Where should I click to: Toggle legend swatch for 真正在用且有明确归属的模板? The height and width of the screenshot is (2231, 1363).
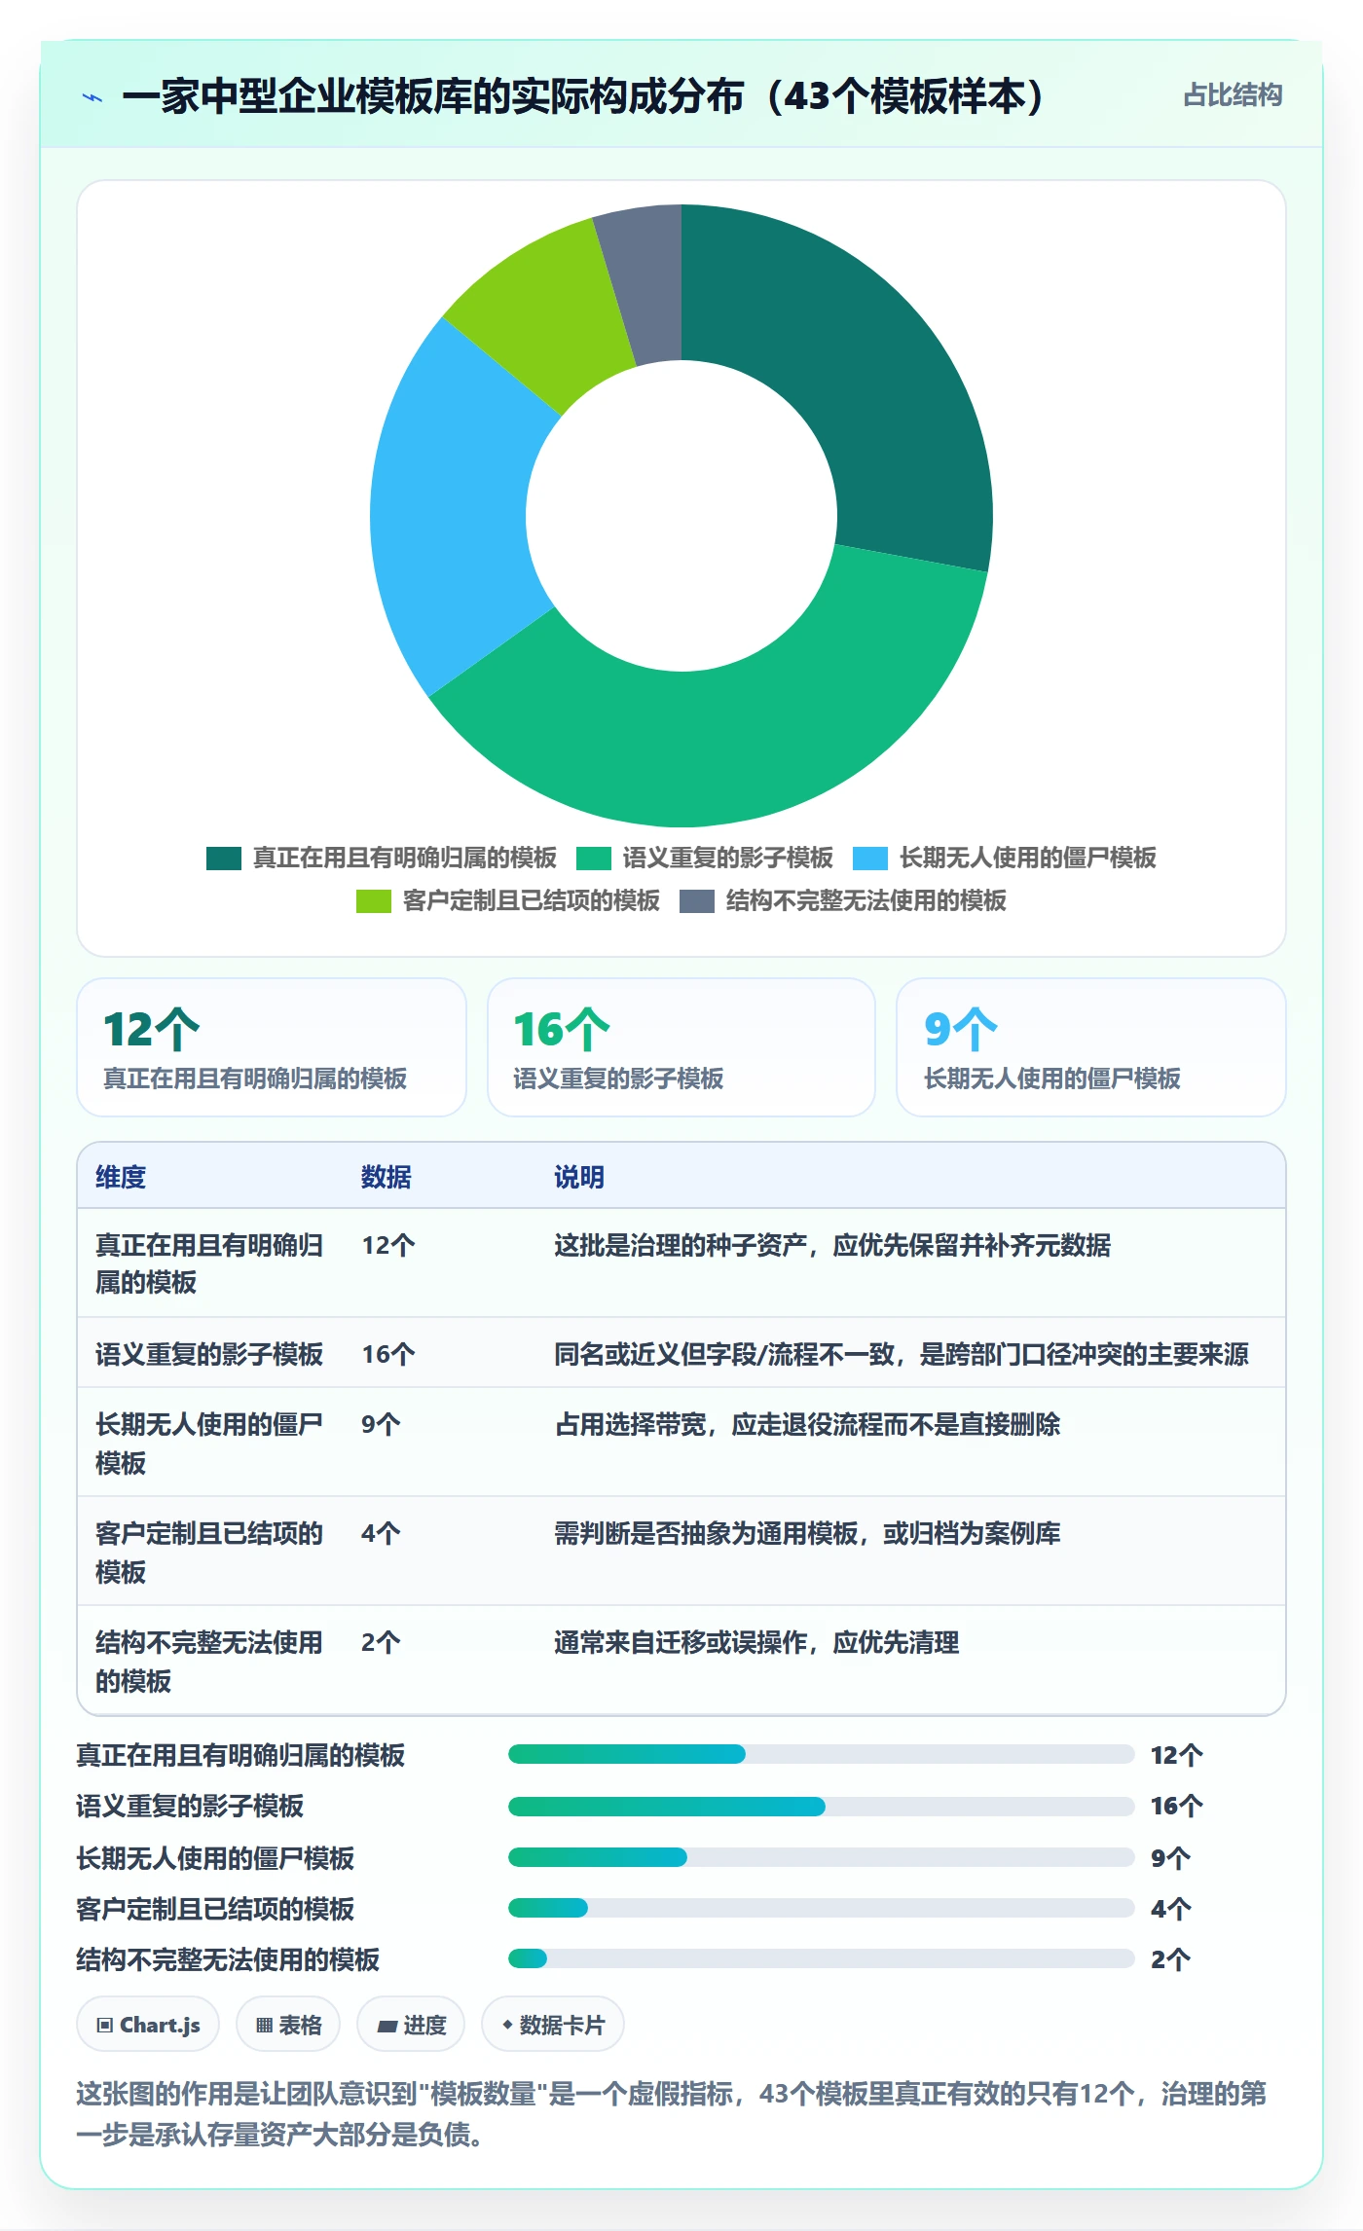[223, 858]
